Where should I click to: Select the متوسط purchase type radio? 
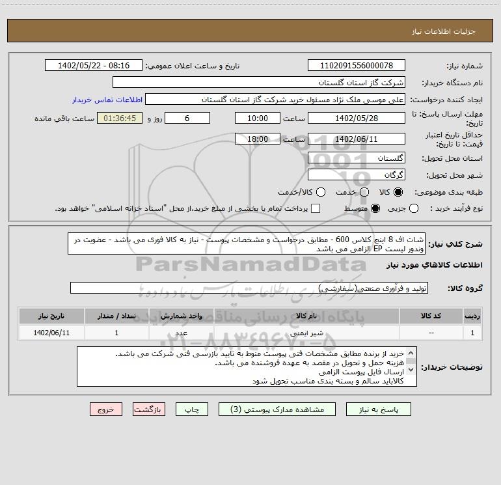375,208
